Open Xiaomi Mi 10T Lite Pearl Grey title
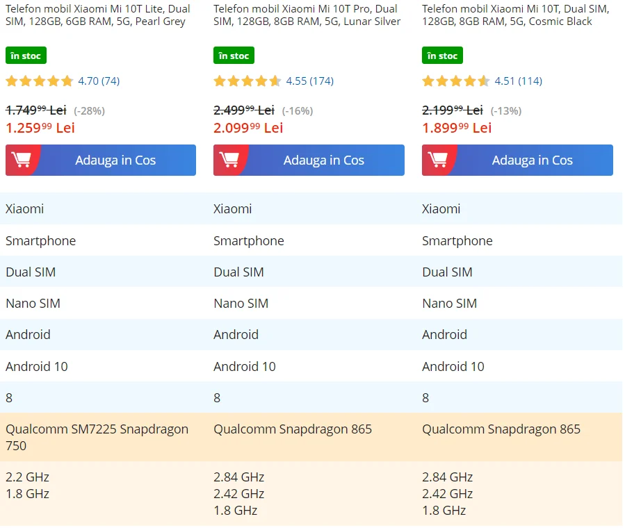 tap(97, 15)
